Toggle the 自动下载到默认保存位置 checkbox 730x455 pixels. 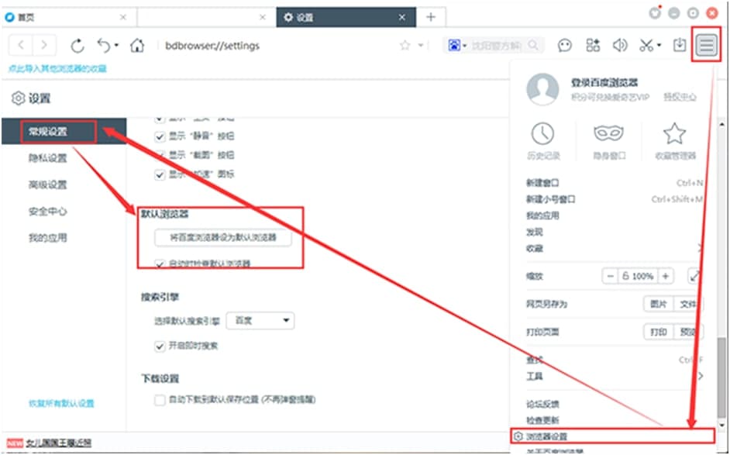coord(160,400)
